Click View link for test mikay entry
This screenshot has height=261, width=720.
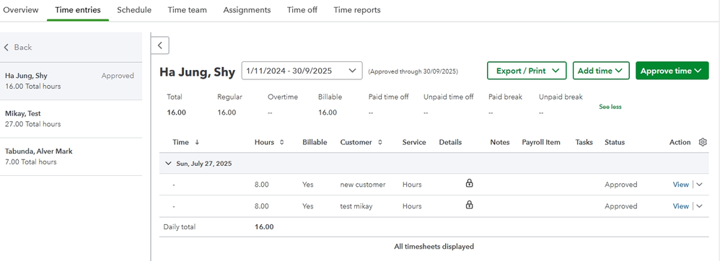680,206
